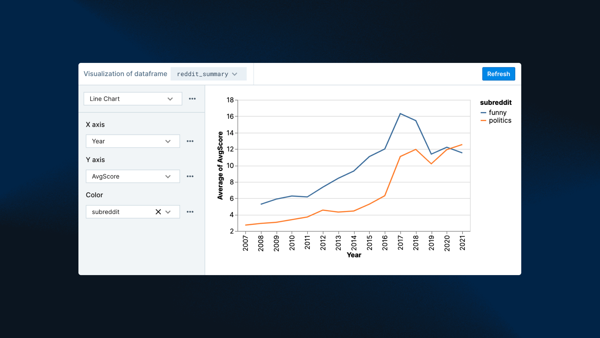This screenshot has width=600, height=338.
Task: Click the Refresh button
Action: [498, 74]
